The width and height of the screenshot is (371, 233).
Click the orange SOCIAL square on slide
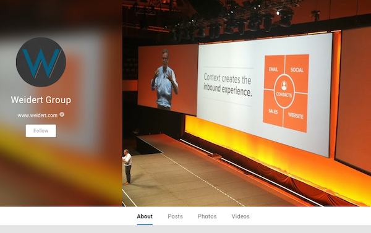pos(297,72)
